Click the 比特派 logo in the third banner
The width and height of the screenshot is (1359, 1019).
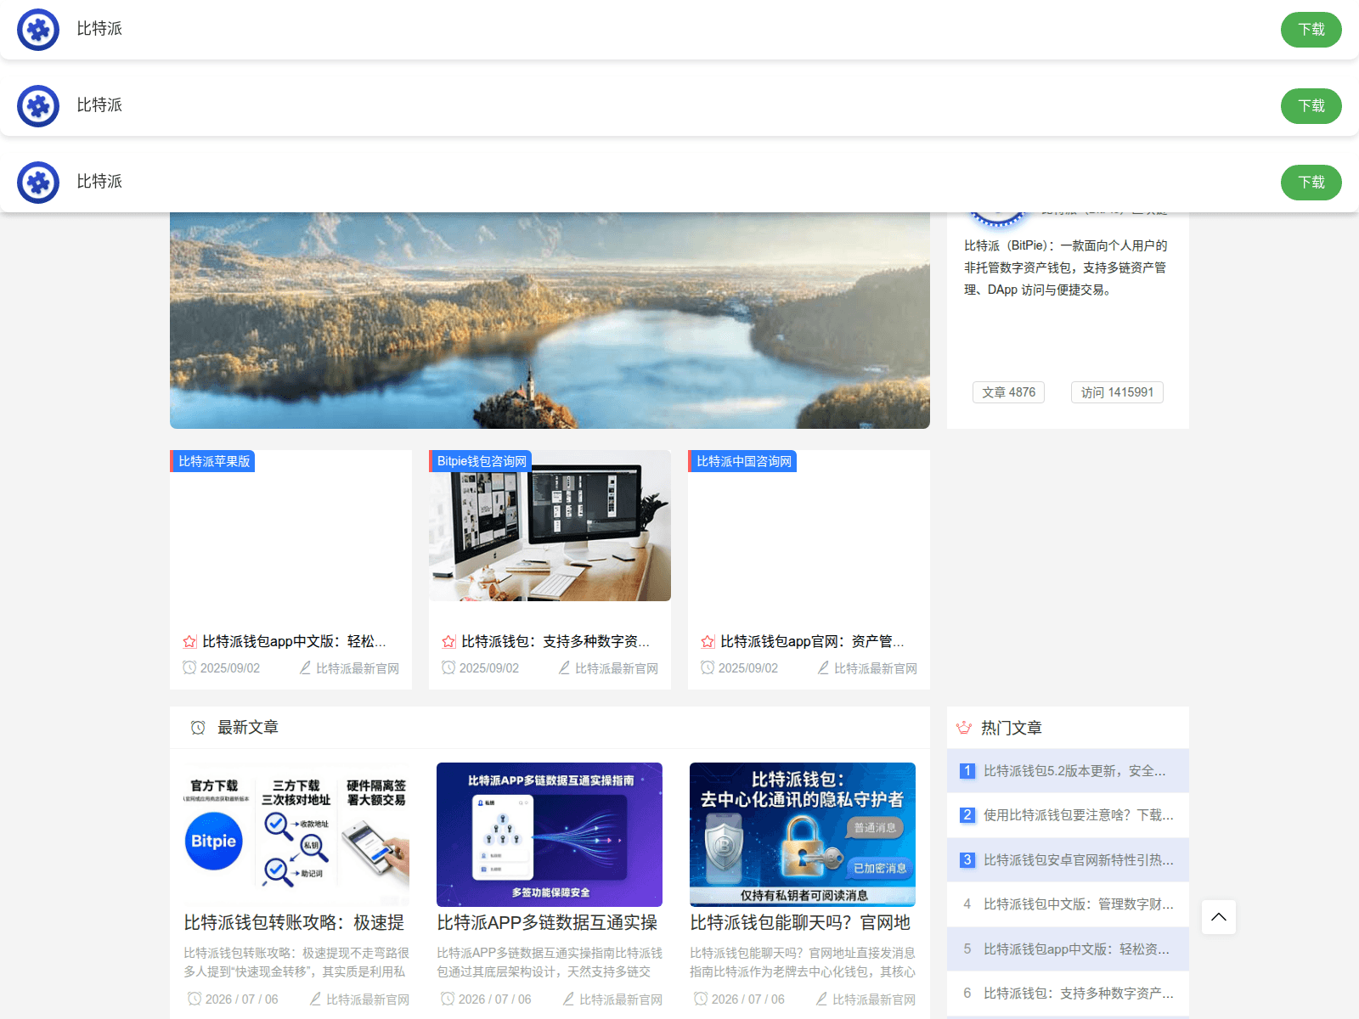point(38,183)
